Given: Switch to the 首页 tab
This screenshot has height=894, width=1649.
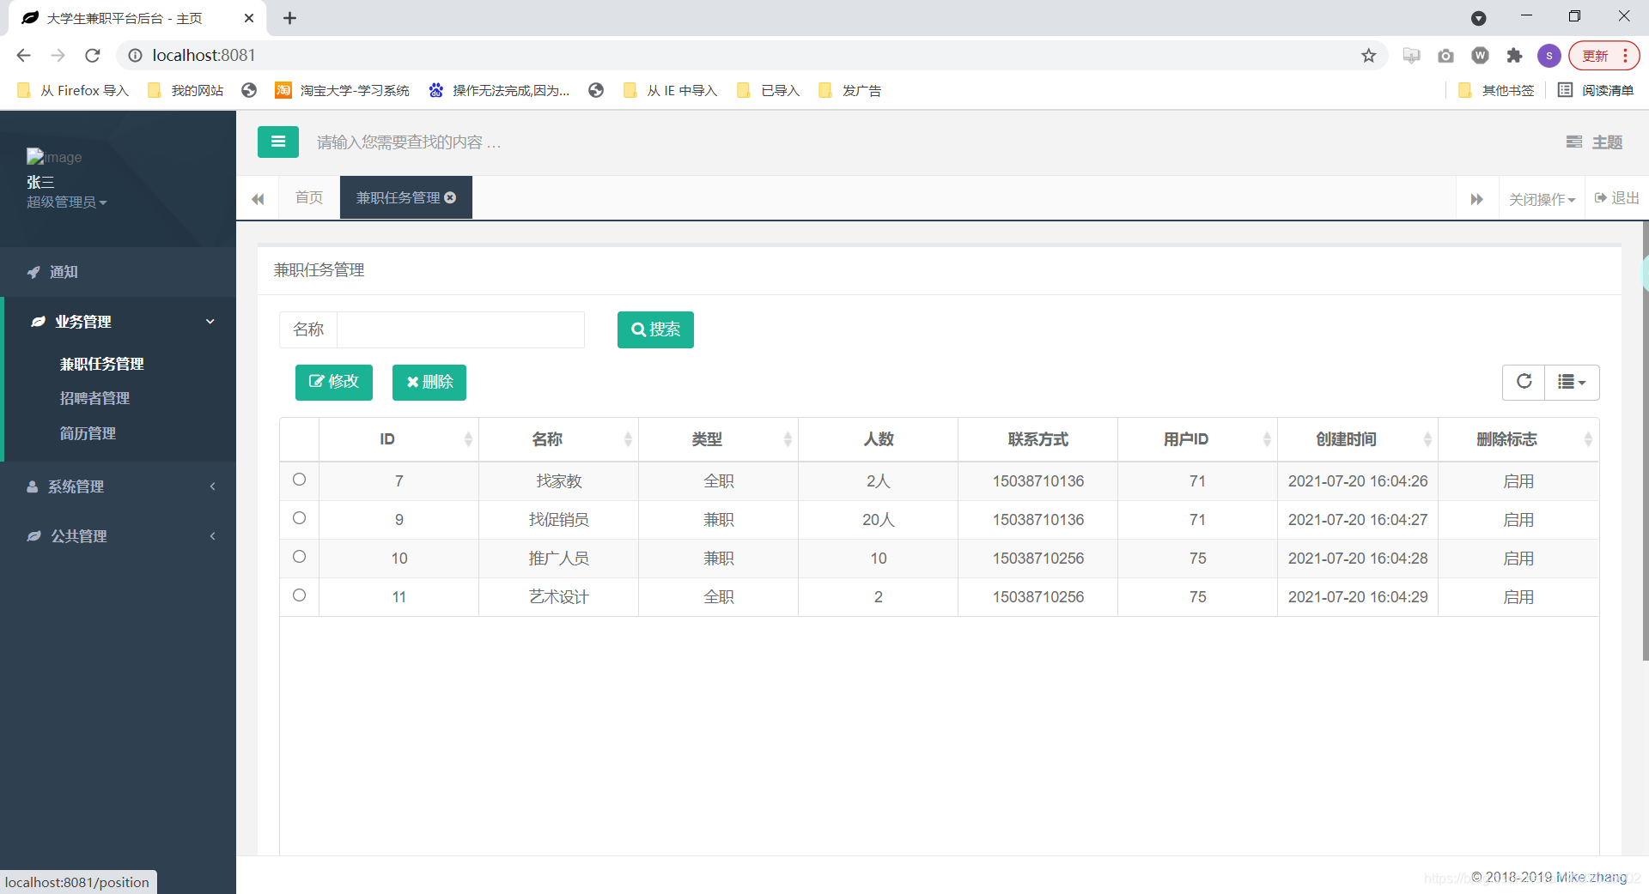Looking at the screenshot, I should click(309, 198).
